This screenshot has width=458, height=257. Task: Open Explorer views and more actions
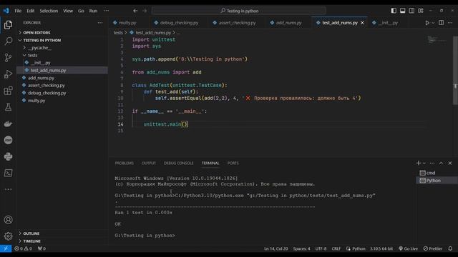click(100, 23)
